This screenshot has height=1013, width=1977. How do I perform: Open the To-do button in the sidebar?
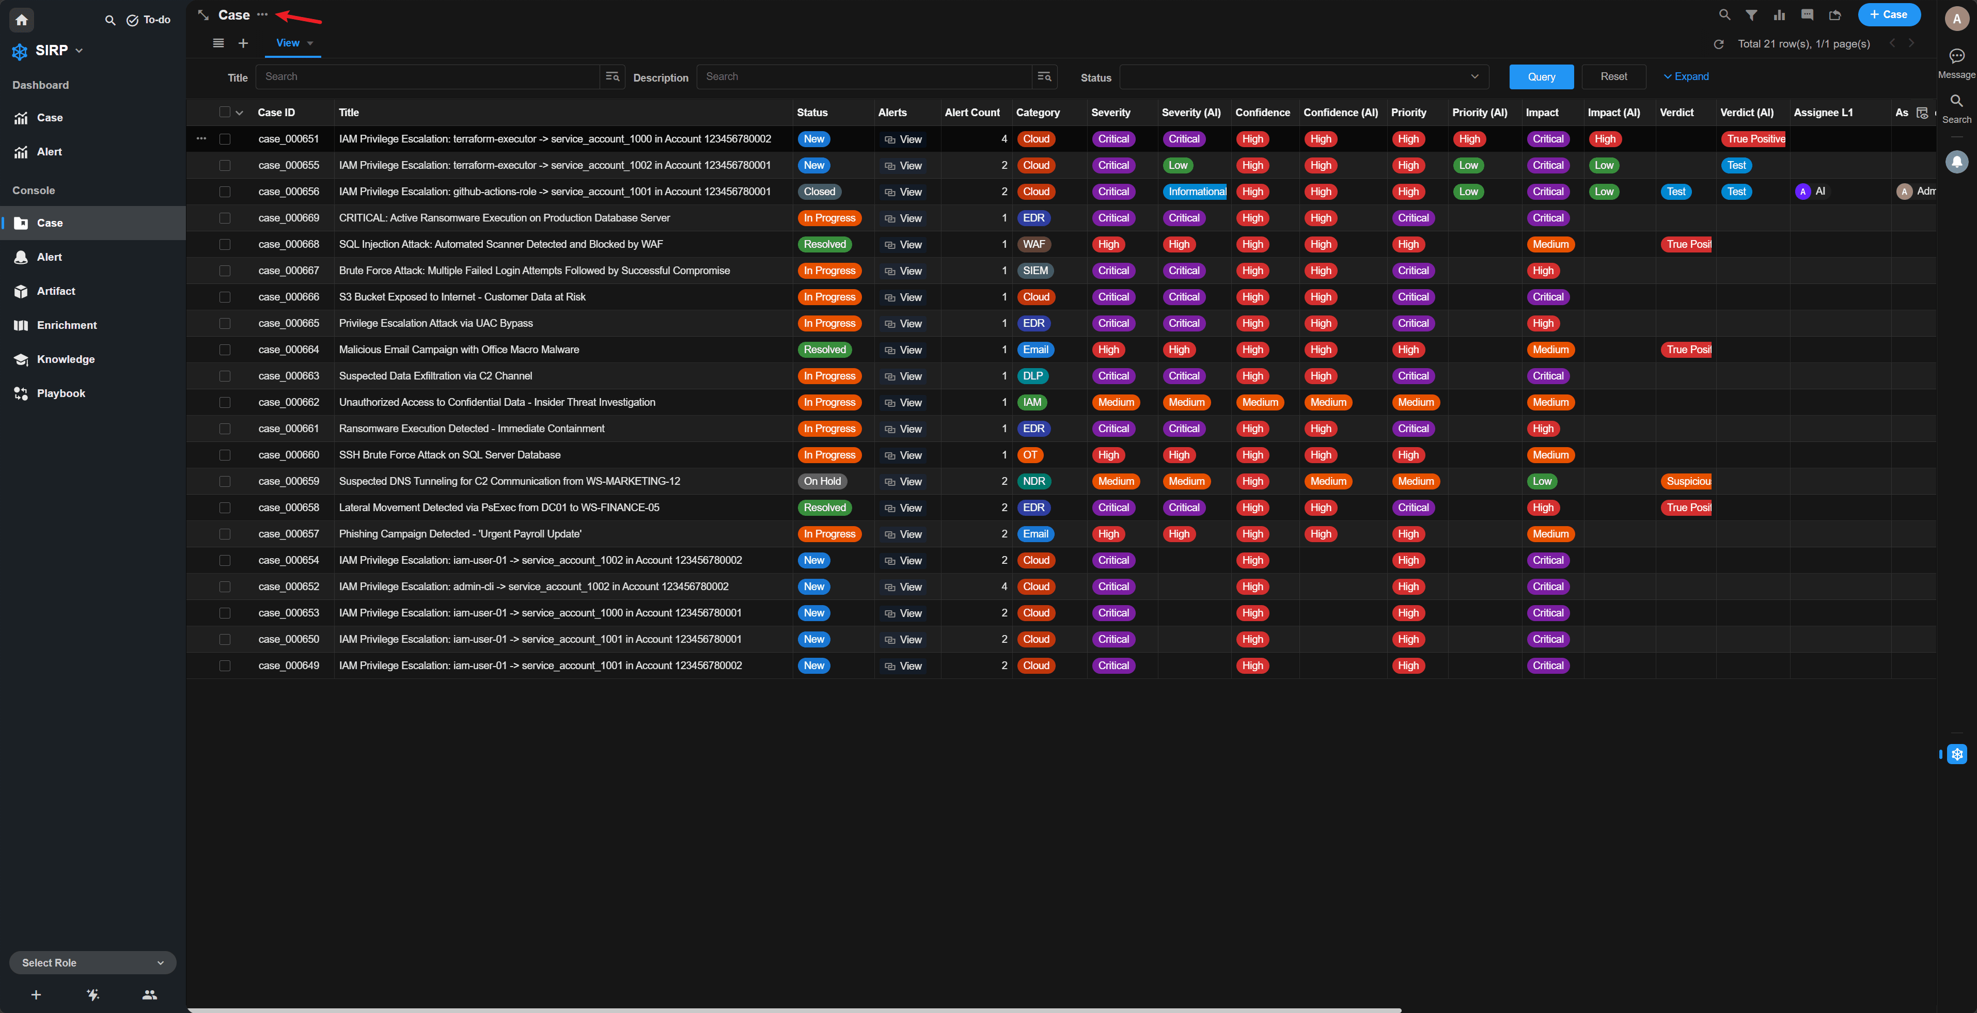coord(149,20)
